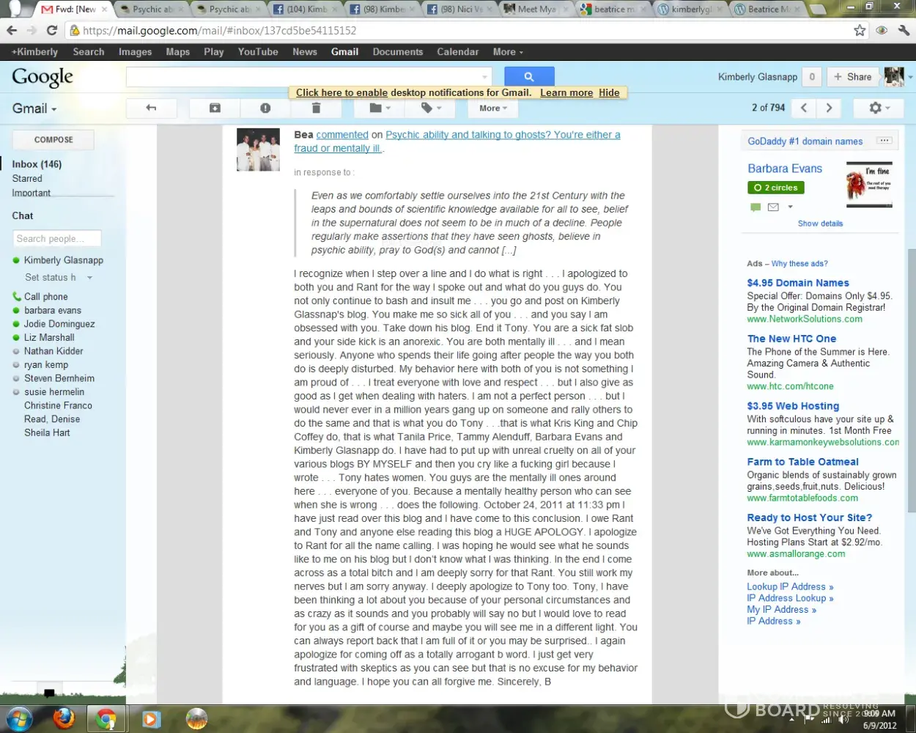Image resolution: width=916 pixels, height=733 pixels.
Task: Open chat with Nathan Kidder
Action: coord(53,350)
